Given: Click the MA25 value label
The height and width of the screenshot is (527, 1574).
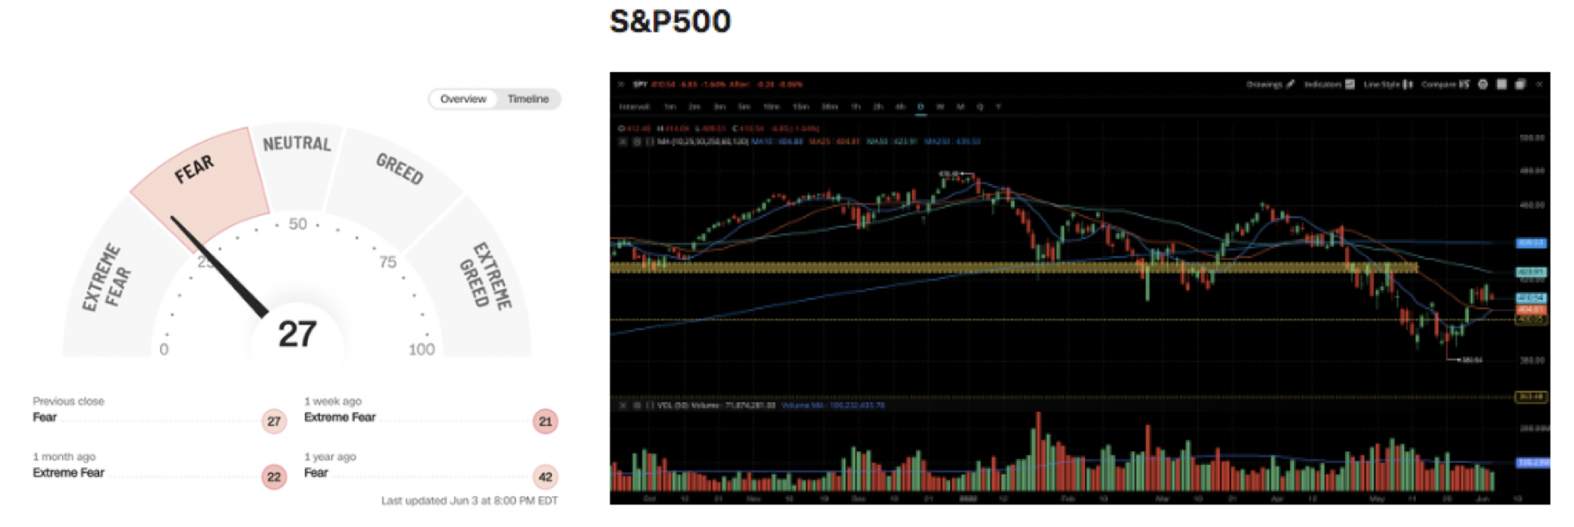Looking at the screenshot, I should (835, 142).
